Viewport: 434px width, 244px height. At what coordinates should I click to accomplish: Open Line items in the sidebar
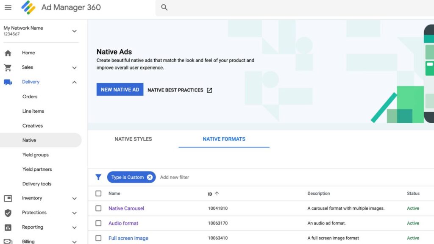pos(33,111)
